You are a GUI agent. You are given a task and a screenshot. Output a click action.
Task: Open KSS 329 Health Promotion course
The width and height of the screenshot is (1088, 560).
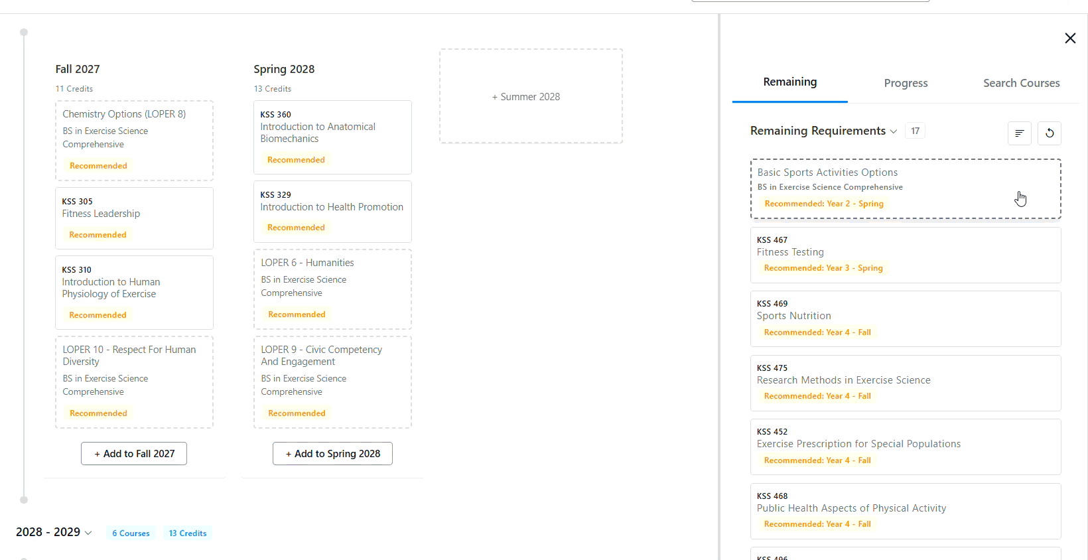pyautogui.click(x=332, y=212)
